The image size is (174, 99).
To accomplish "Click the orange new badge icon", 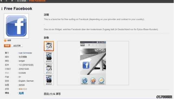I will [x=5, y=40].
